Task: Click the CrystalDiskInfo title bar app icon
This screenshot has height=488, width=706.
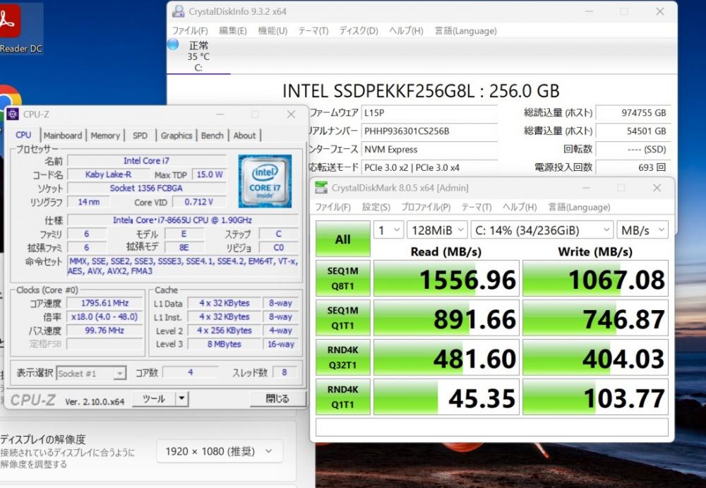Action: (179, 12)
